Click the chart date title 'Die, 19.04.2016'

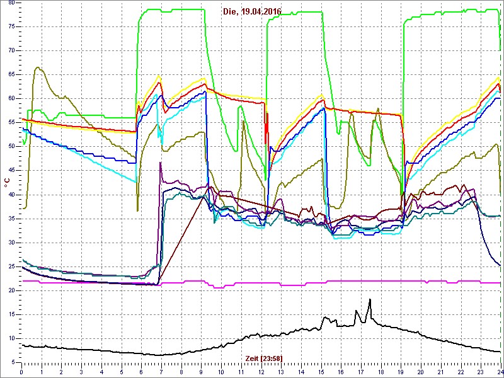[x=251, y=11]
